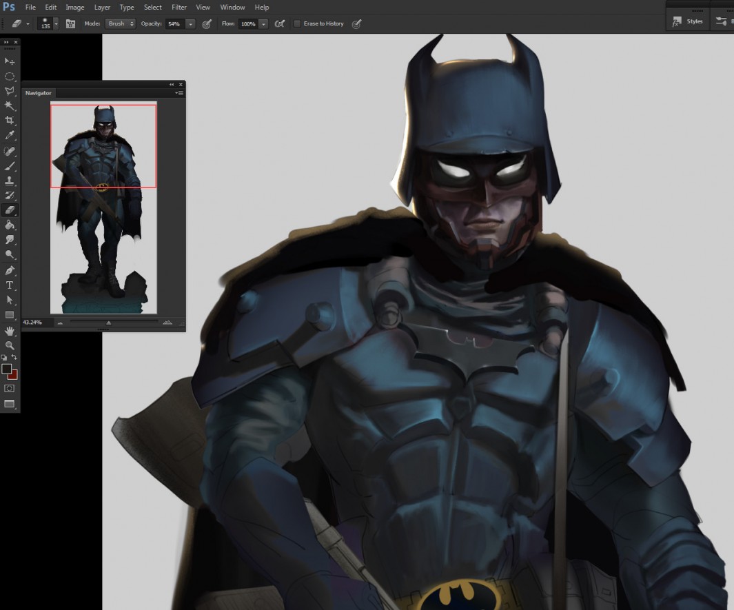
Task: Enable Erase to History checkbox
Action: [x=297, y=23]
